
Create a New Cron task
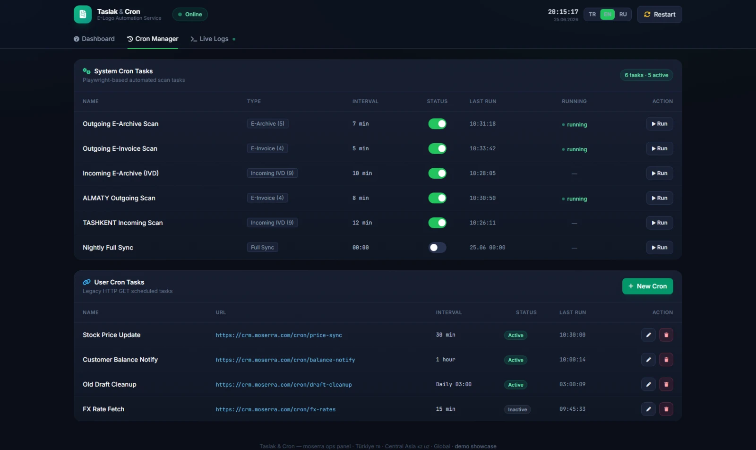coord(647,286)
